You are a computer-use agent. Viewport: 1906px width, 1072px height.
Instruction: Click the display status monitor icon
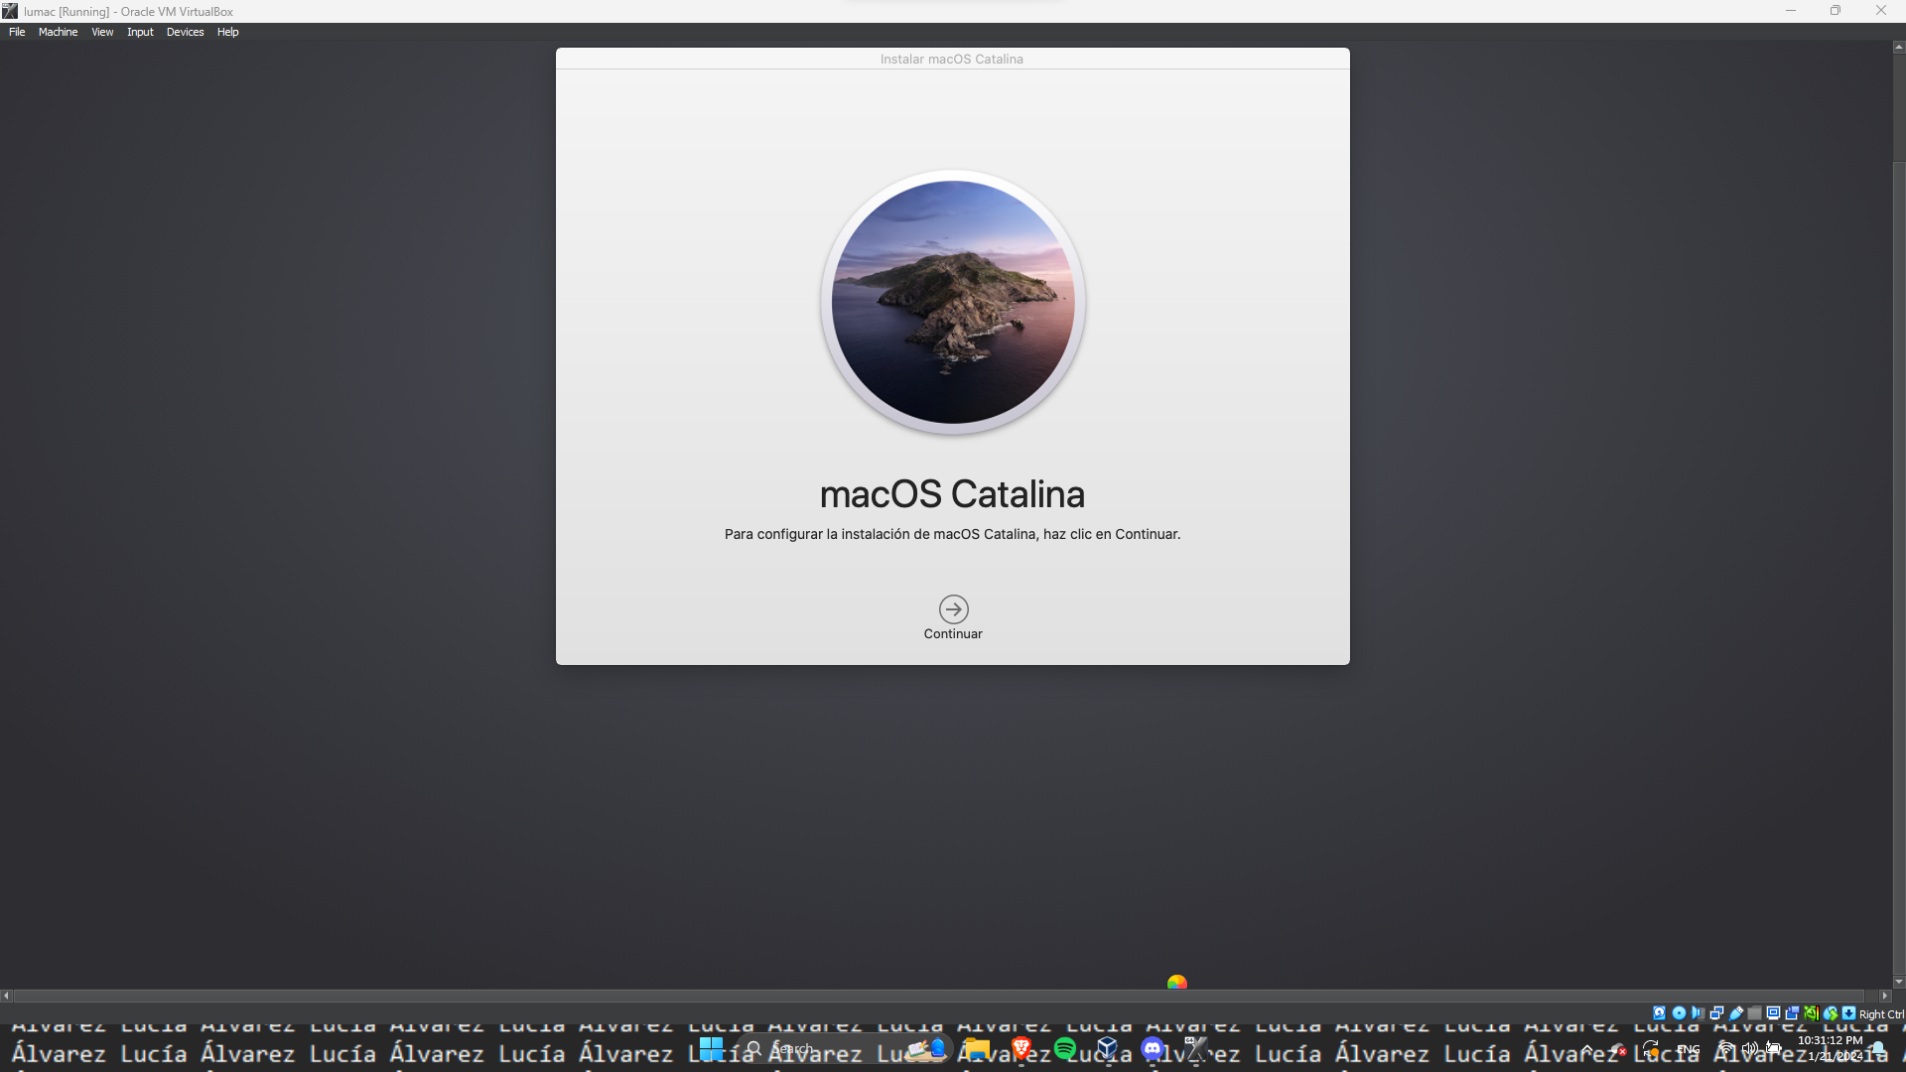(1773, 1013)
